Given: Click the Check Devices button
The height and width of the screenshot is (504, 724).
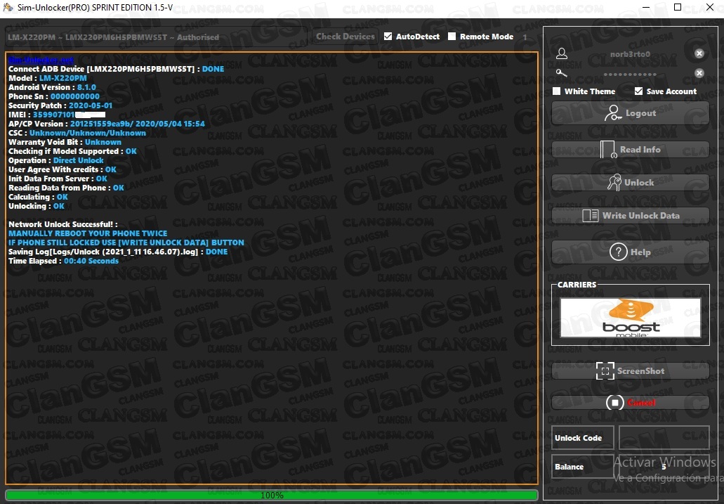Looking at the screenshot, I should pos(345,37).
